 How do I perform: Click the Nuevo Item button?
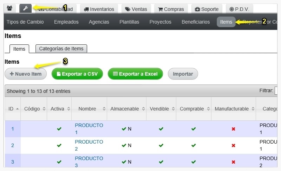click(26, 74)
